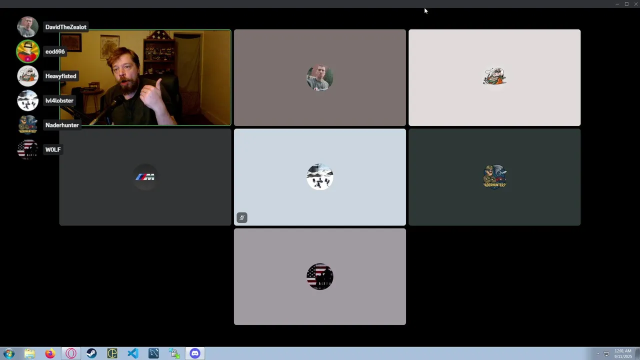Open Visual Studio Code from the taskbar
640x360 pixels.
coord(133,353)
